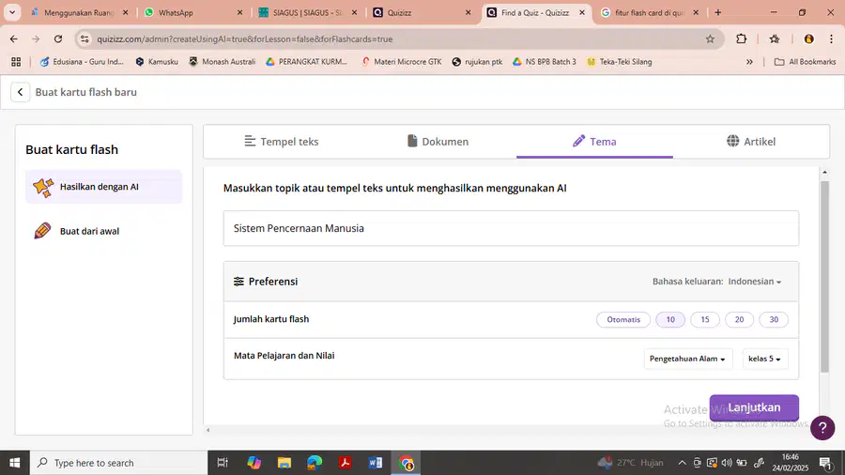Select Otomatis flashcard count

pos(623,319)
